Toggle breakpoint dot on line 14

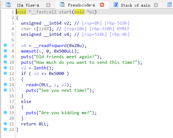[5, 85]
